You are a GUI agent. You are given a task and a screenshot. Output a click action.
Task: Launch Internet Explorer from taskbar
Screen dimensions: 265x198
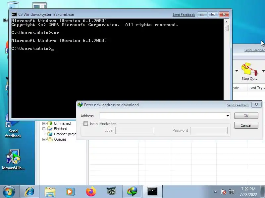(x=29, y=192)
